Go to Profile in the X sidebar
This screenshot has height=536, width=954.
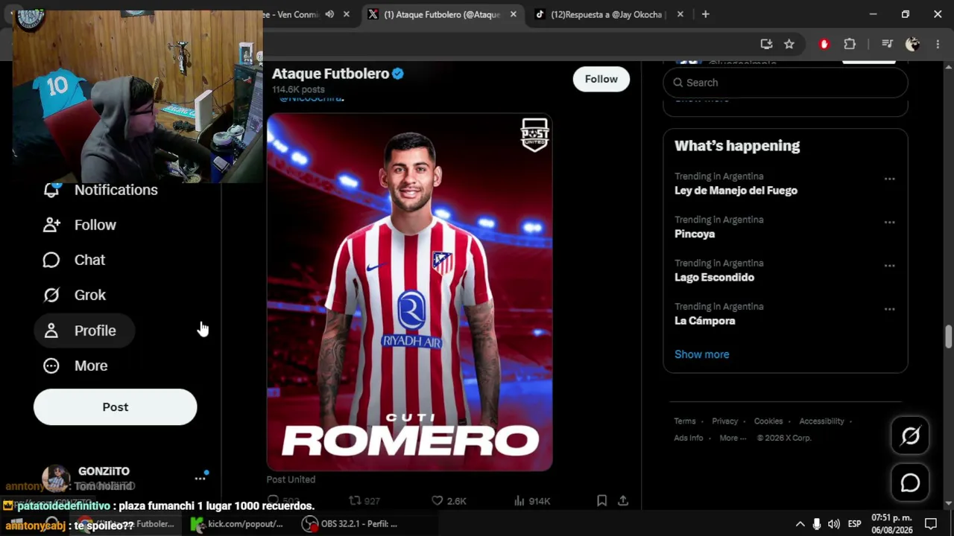(x=84, y=331)
